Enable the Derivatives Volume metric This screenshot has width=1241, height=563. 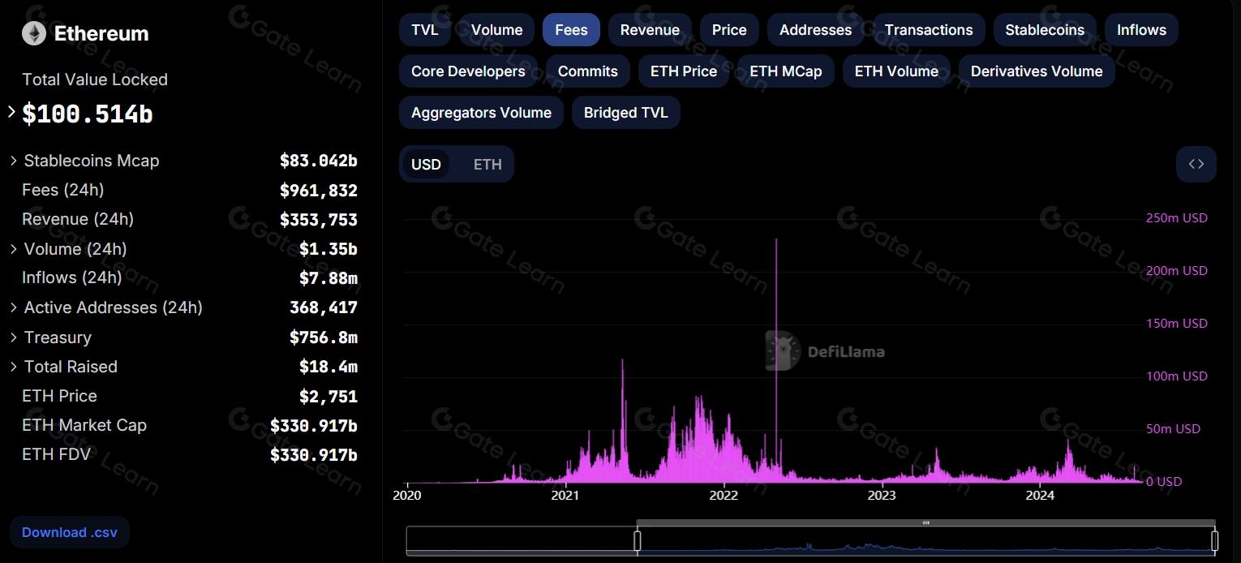[x=1036, y=71]
